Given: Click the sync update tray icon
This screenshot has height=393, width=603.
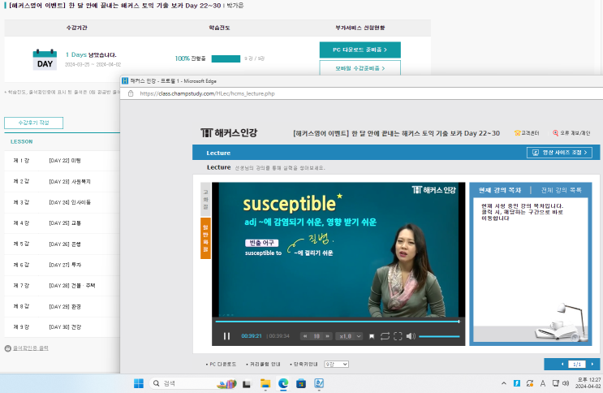Looking at the screenshot, I should click(530, 383).
